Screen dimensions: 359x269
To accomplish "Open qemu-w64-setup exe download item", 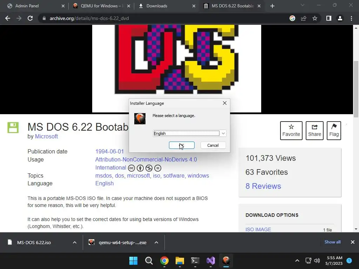I will [x=117, y=242].
